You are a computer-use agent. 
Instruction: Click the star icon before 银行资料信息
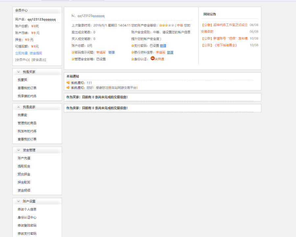click(132, 52)
